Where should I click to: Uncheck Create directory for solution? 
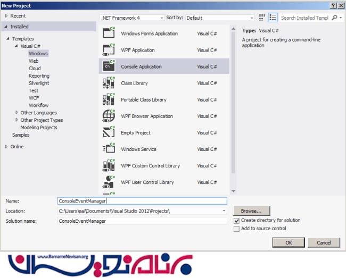point(237,220)
